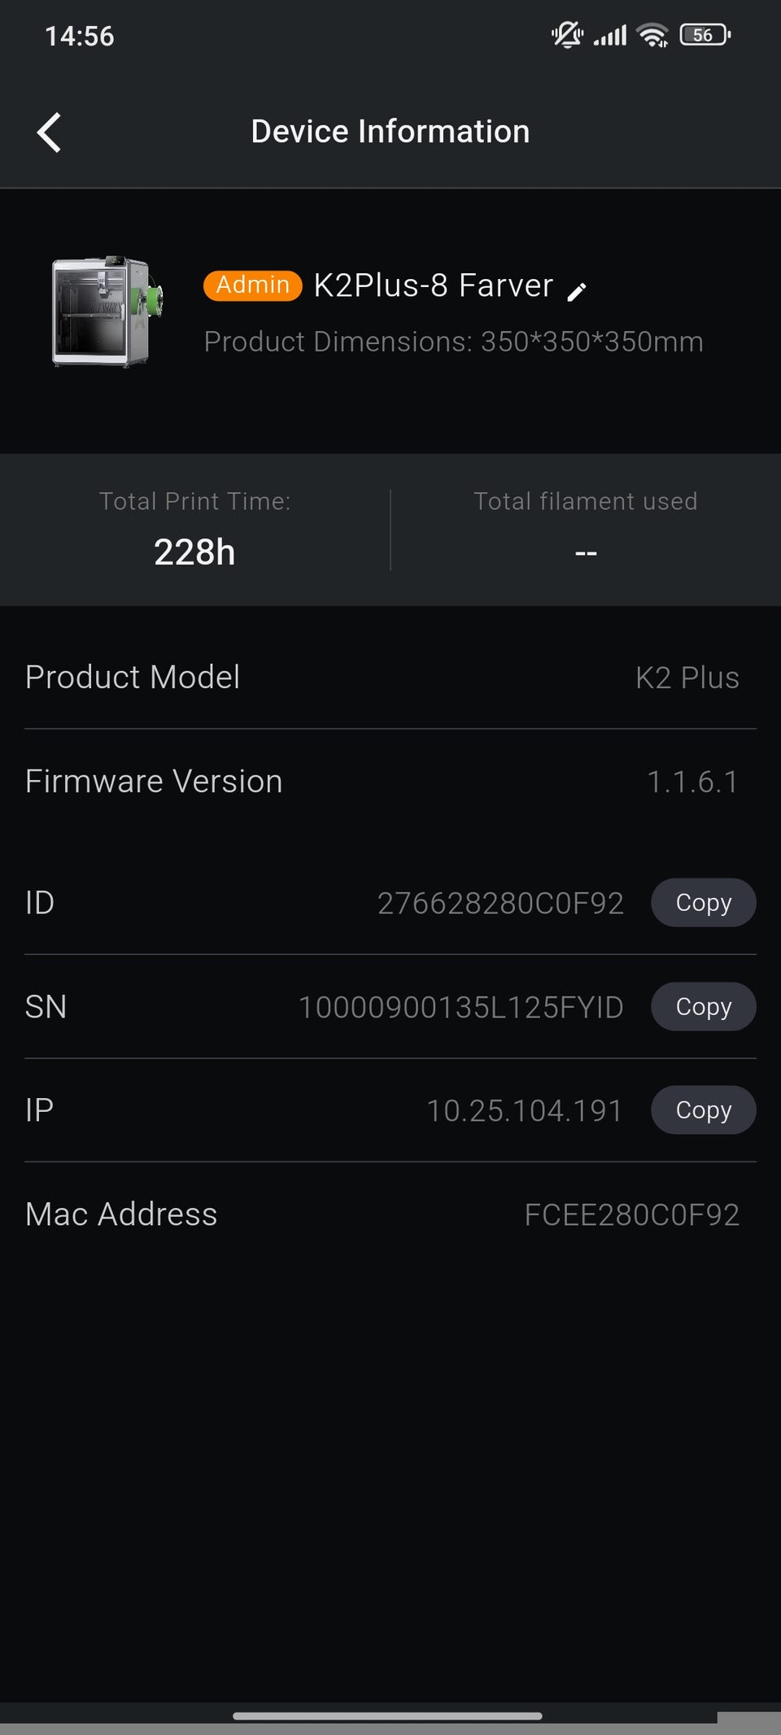Viewport: 781px width, 1735px height.
Task: Tap the battery indicator showing 56
Action: point(705,35)
